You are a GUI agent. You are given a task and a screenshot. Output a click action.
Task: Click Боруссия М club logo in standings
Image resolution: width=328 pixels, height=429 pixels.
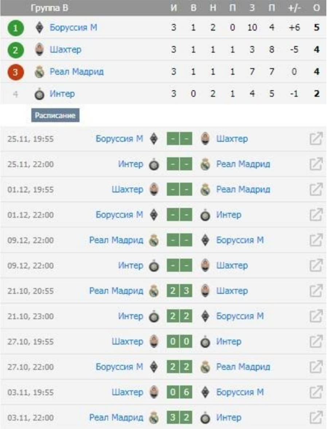40,28
